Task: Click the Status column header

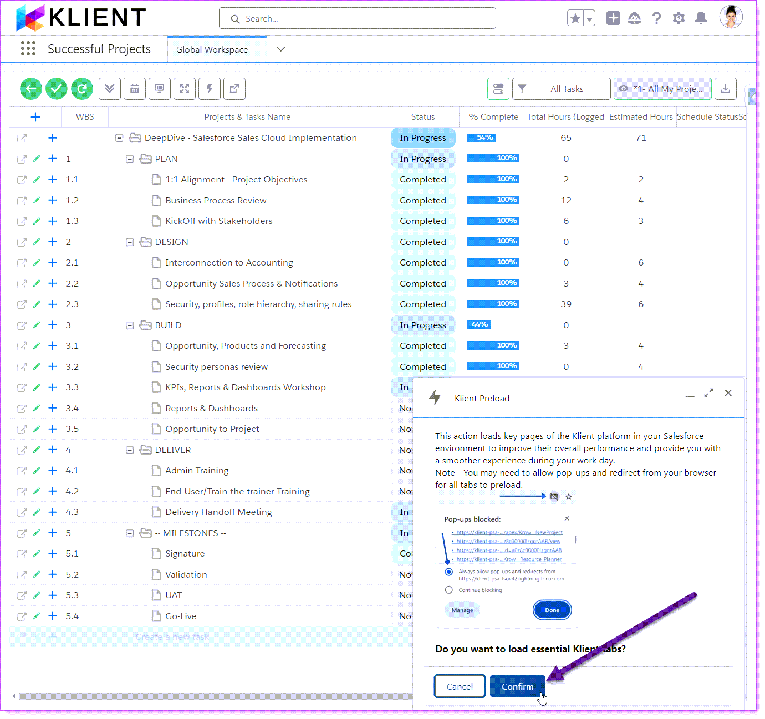Action: click(x=423, y=117)
